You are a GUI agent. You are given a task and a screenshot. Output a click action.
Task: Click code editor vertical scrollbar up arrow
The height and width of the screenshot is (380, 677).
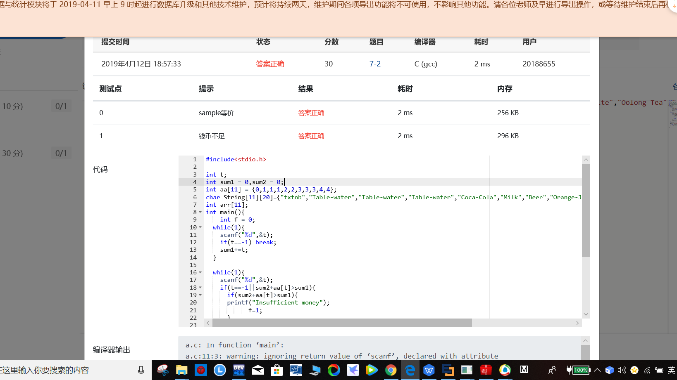click(586, 160)
